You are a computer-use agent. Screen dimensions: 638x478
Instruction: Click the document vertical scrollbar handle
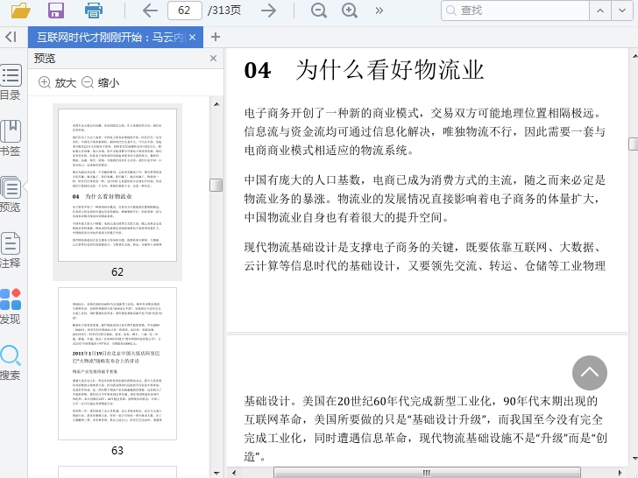[634, 144]
